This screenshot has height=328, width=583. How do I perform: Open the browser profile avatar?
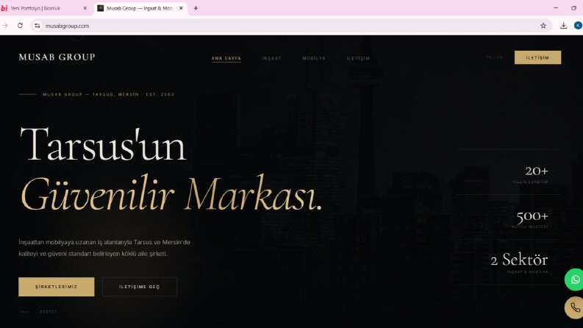(x=578, y=25)
